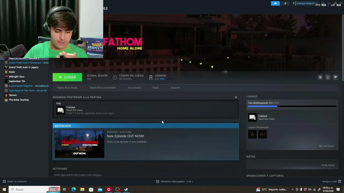The image size is (344, 193).
Task: Click Añadir un producto button
Action: point(15,181)
